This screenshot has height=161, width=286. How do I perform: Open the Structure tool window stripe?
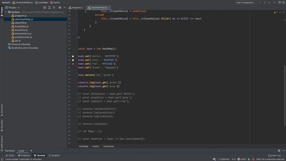click(x=2, y=110)
